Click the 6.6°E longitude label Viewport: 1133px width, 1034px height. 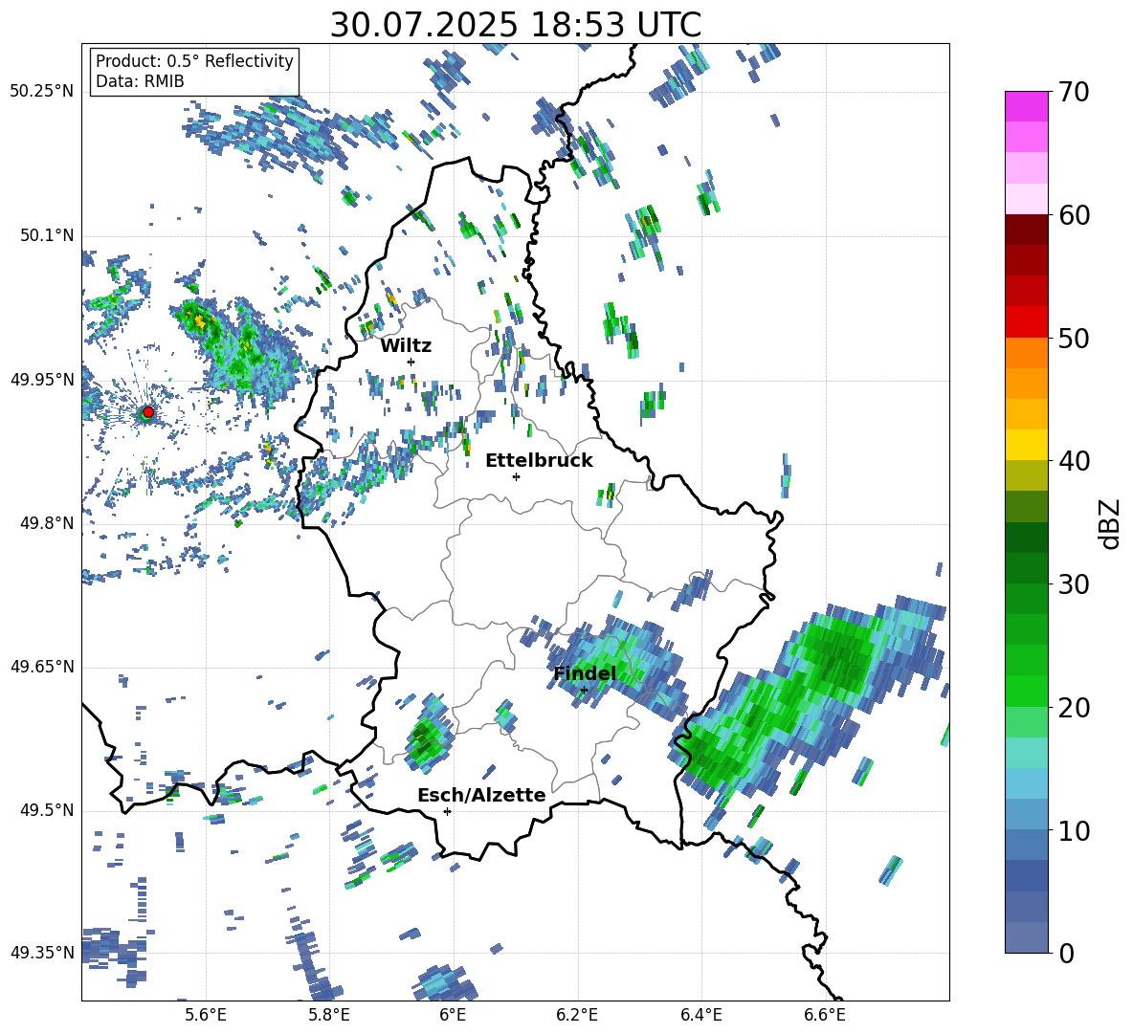[825, 1015]
